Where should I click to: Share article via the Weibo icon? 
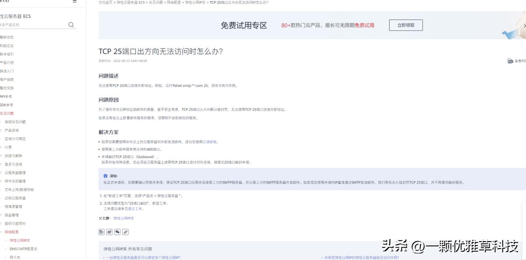[x=109, y=232]
